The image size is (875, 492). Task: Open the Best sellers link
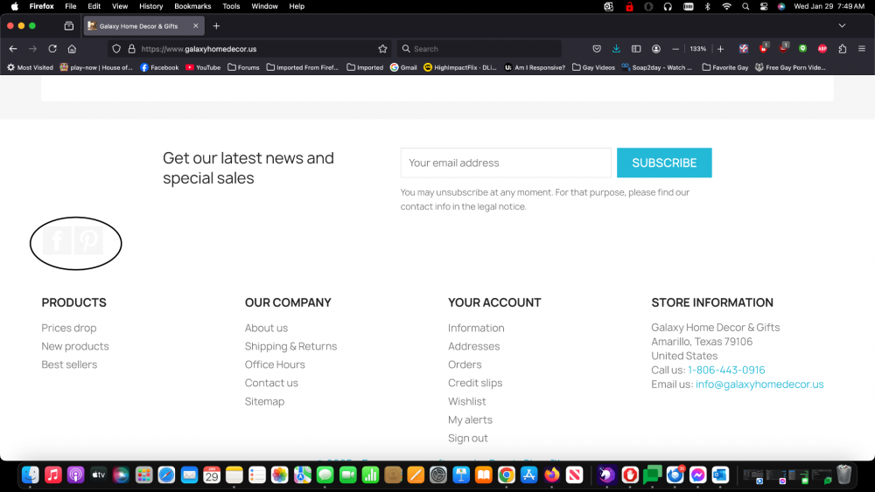[x=69, y=364]
